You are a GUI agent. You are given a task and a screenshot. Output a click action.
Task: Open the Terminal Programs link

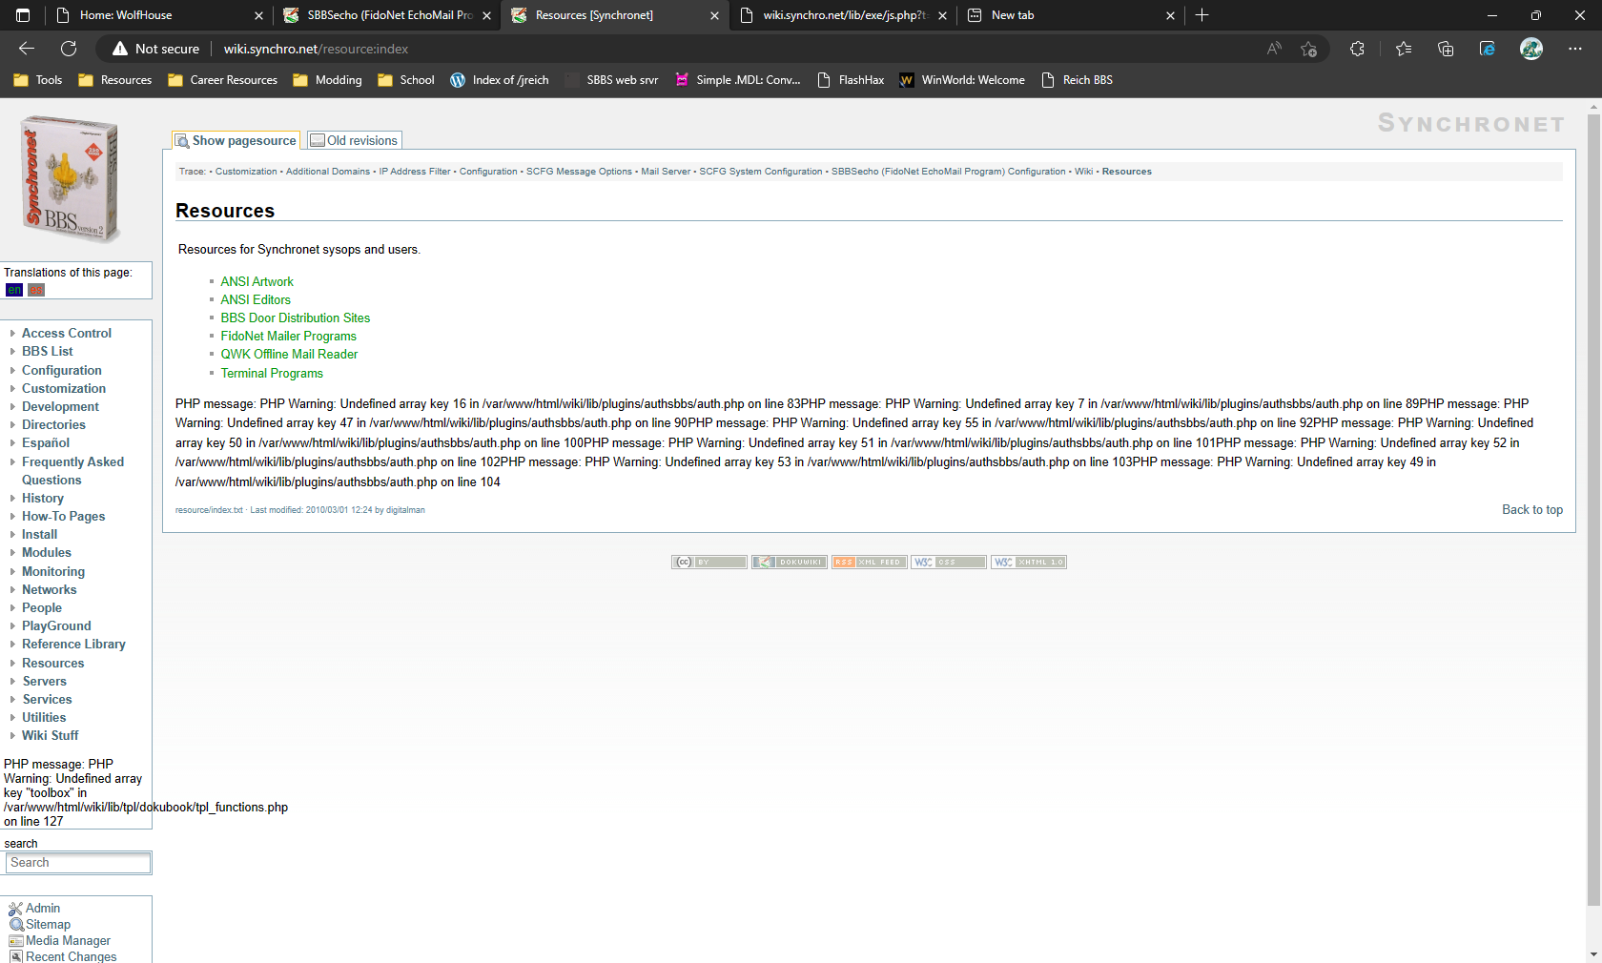click(x=272, y=373)
